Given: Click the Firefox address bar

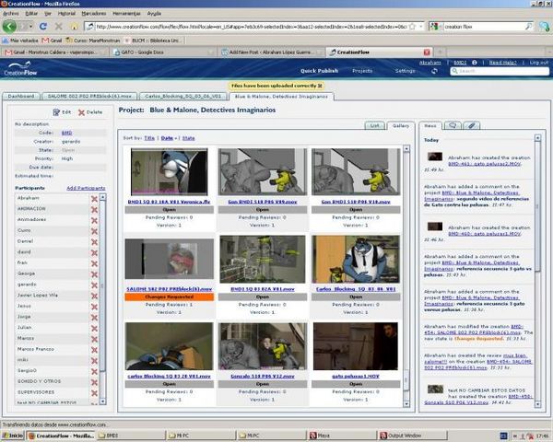Looking at the screenshot, I should click(251, 27).
